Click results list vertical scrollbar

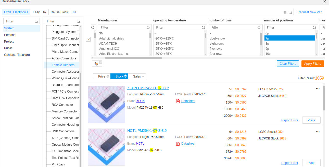[x=324, y=98]
